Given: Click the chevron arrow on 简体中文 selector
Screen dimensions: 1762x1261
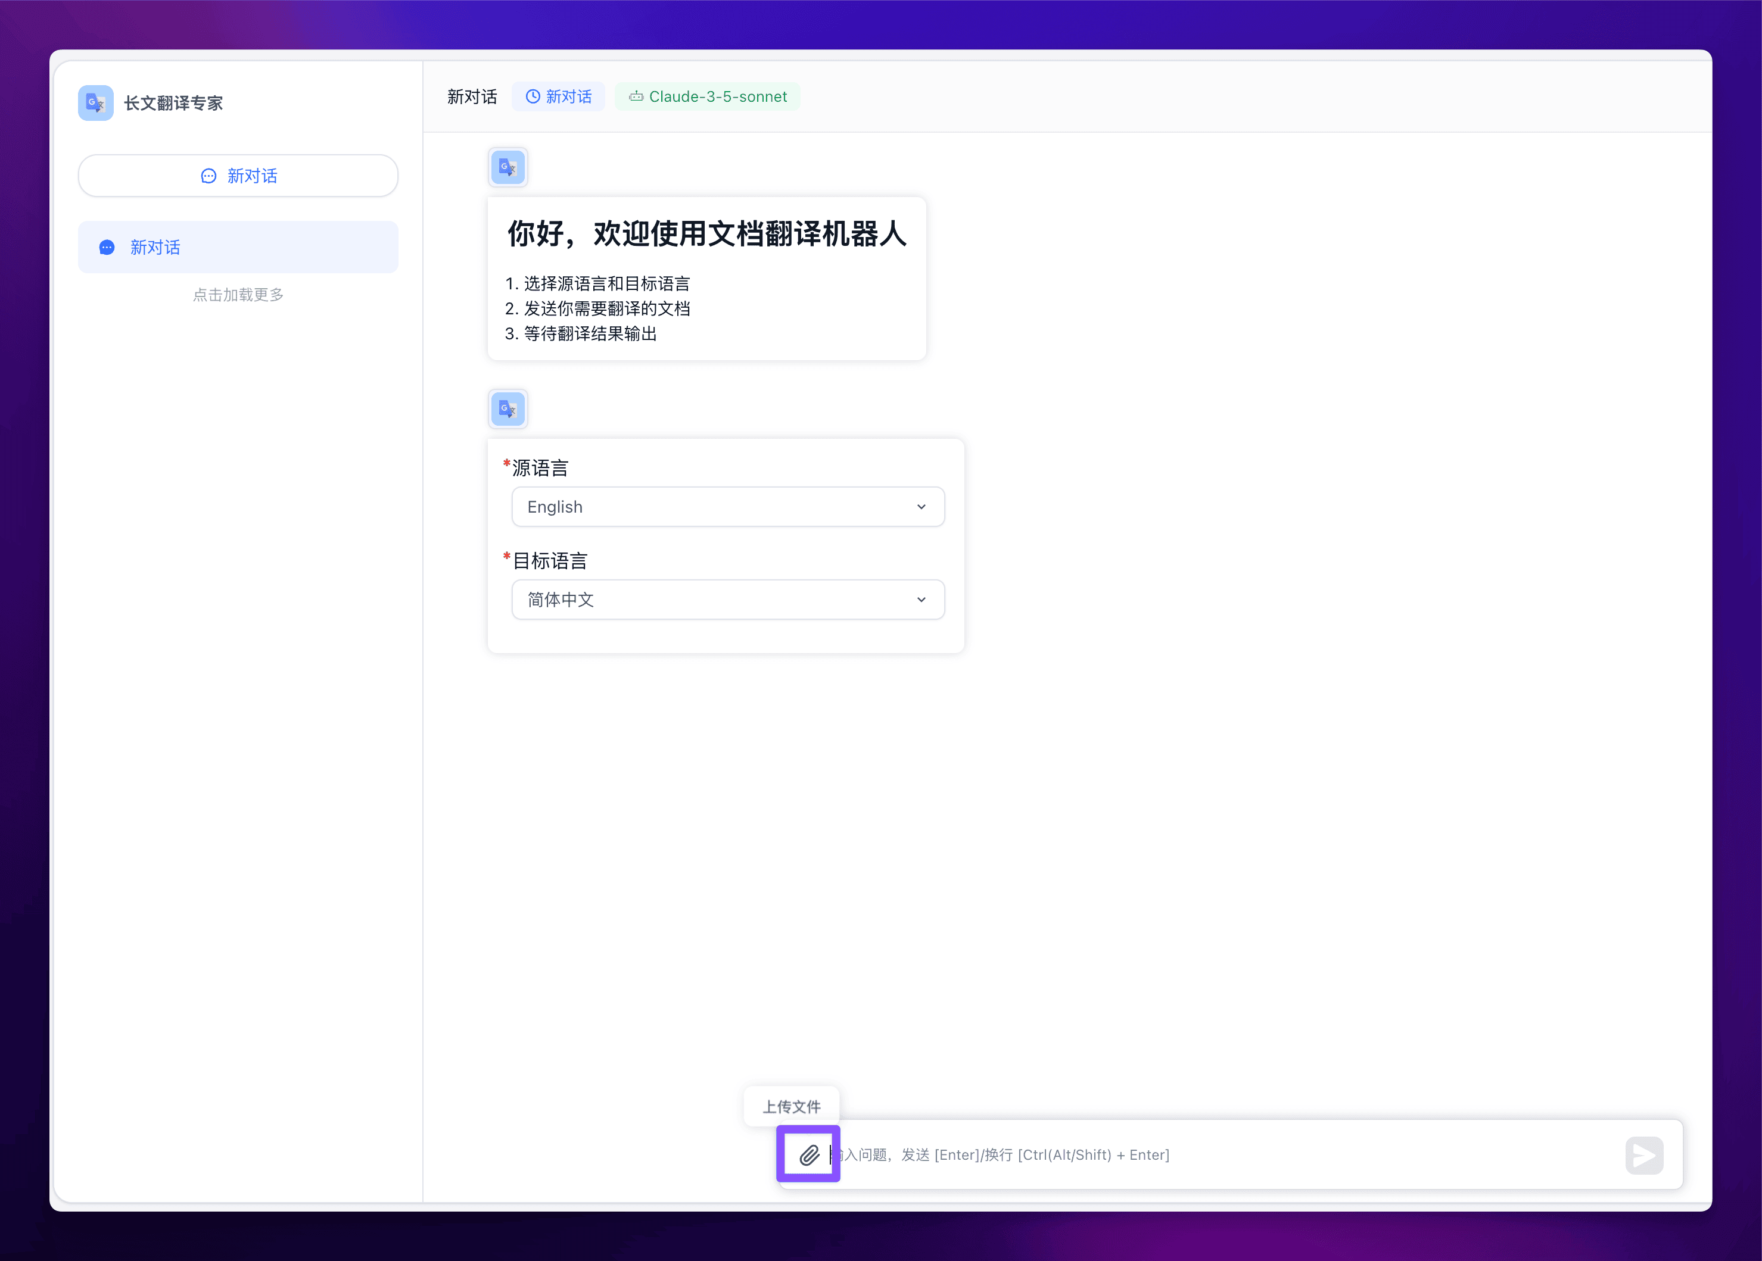Looking at the screenshot, I should [922, 600].
